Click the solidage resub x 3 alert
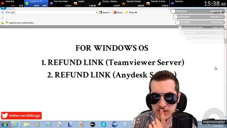The image size is (227, 128). [199, 17]
